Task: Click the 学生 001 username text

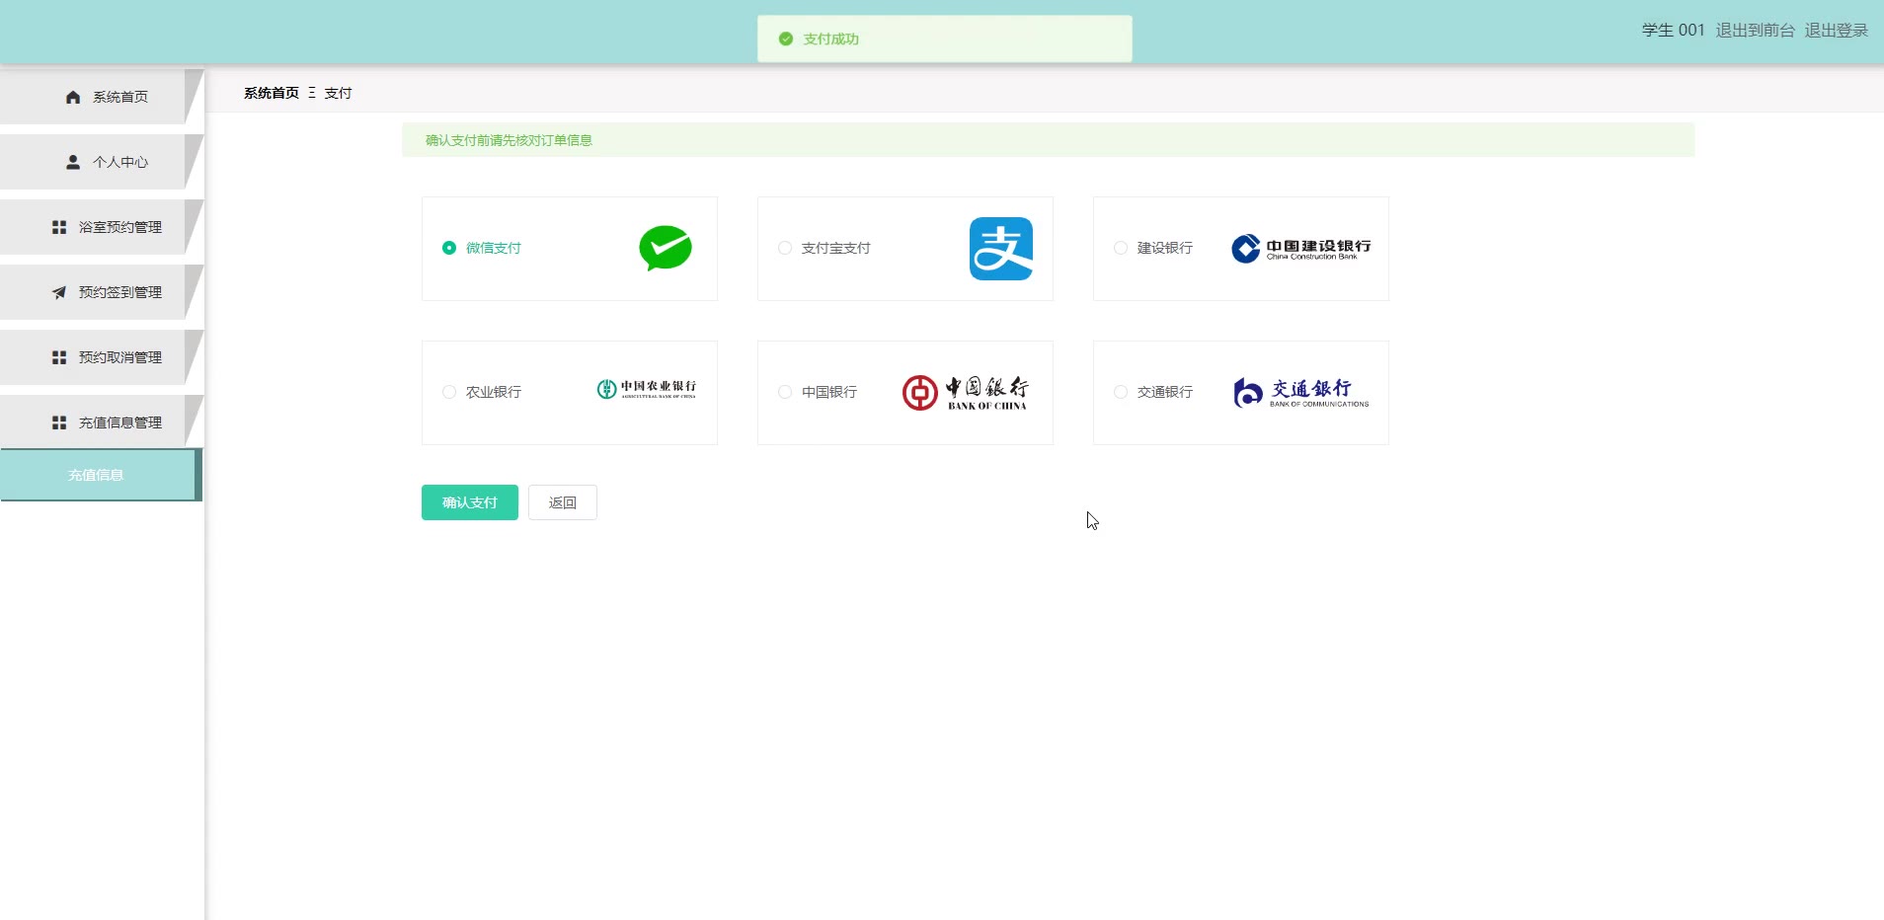Action: (1674, 31)
